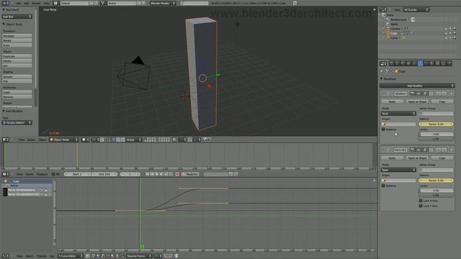Viewport: 461px width, 259px height.
Task: Click jump to first frame in timeline
Action: click(147, 174)
